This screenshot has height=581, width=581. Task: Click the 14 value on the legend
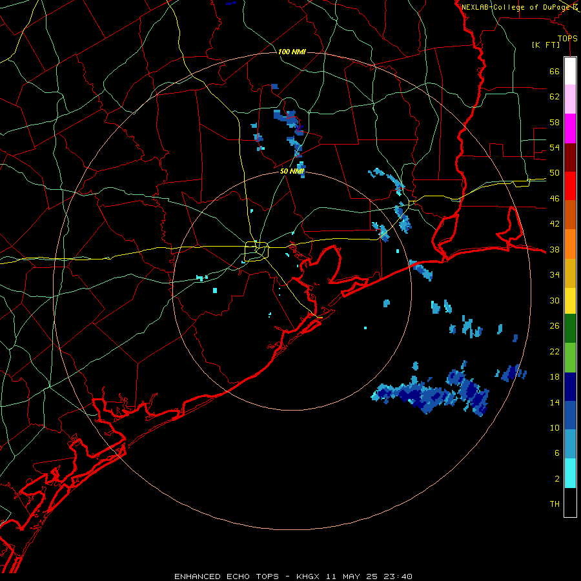tap(555, 402)
